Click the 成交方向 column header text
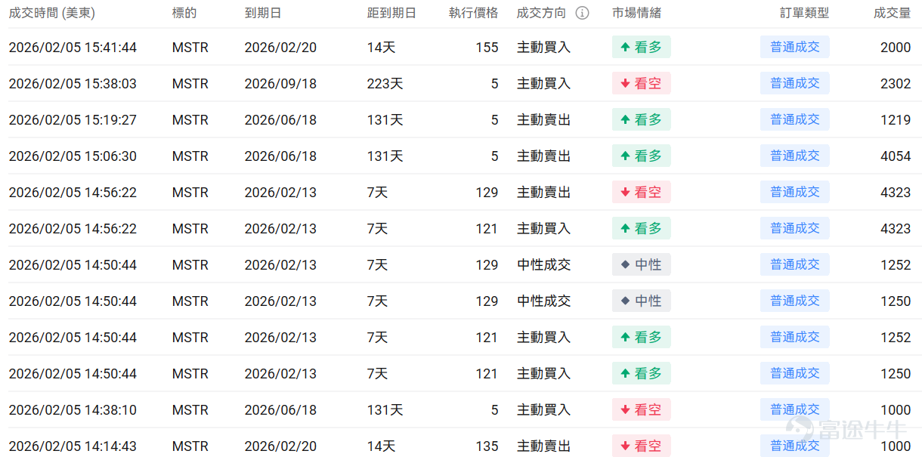The height and width of the screenshot is (457, 922). [x=541, y=13]
